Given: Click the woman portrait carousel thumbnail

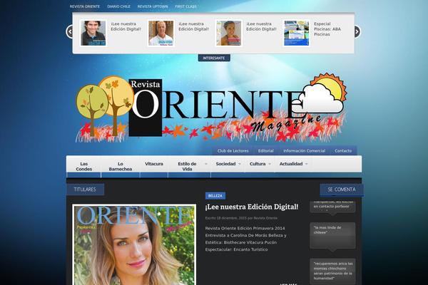Looking at the screenshot, I should click(x=228, y=33).
